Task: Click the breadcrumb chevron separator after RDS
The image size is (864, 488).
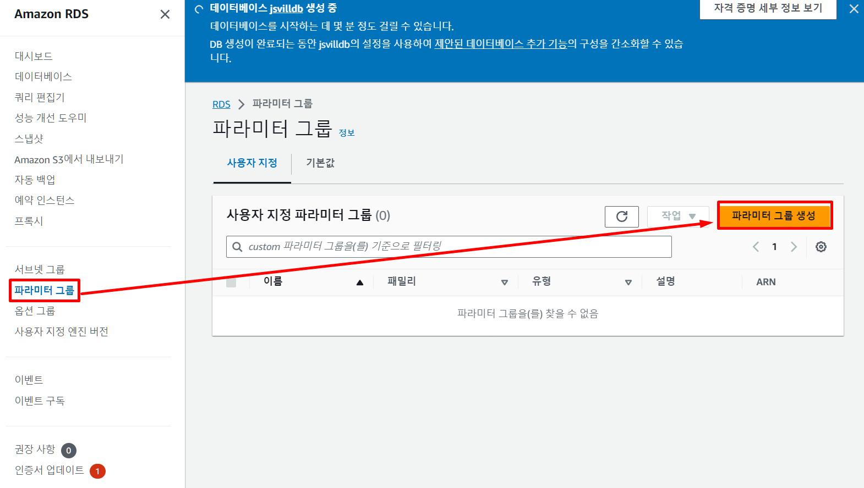Action: pos(241,104)
